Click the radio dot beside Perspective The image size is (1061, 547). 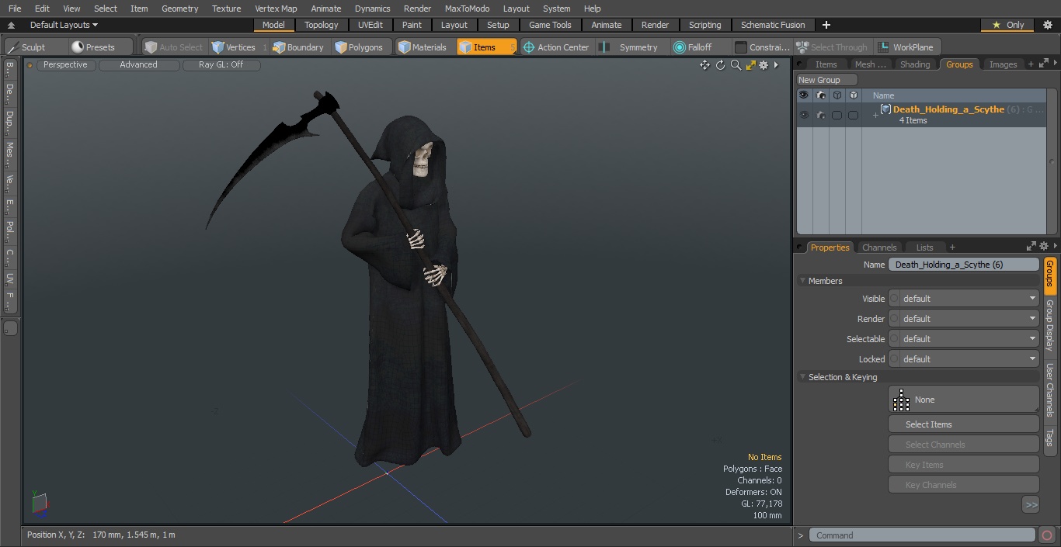30,65
